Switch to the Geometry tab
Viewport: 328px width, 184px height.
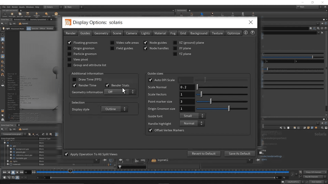click(x=101, y=33)
